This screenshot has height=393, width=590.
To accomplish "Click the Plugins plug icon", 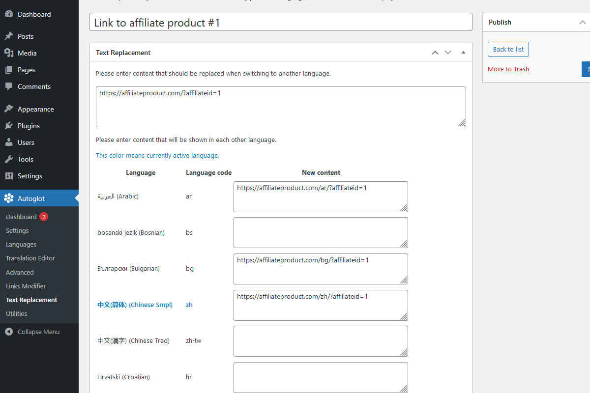I will pyautogui.click(x=9, y=126).
